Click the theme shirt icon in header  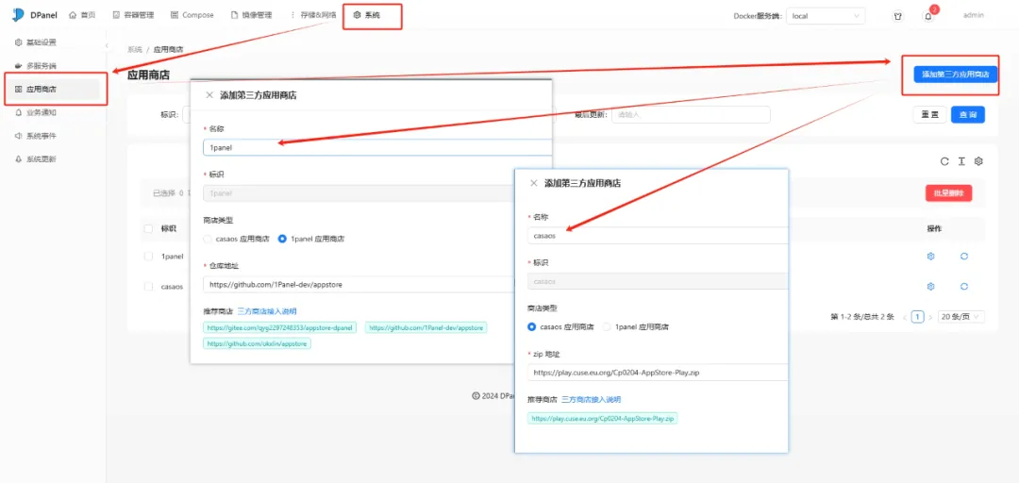[897, 16]
